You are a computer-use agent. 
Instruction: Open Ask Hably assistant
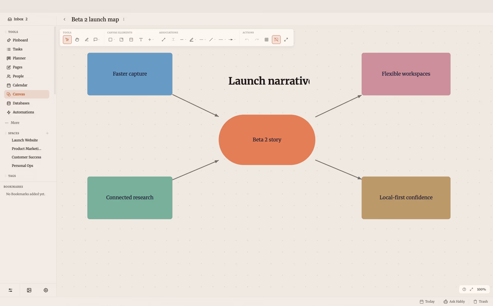(454, 302)
